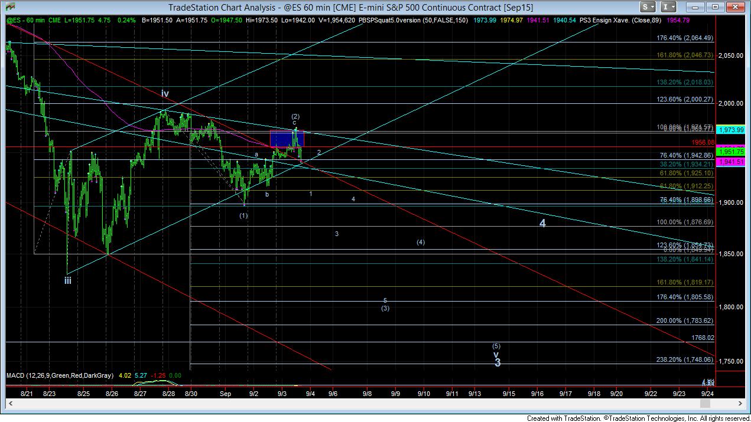This screenshot has height=422, width=751.
Task: Select the '(5)' wave label
Action: pyautogui.click(x=497, y=346)
